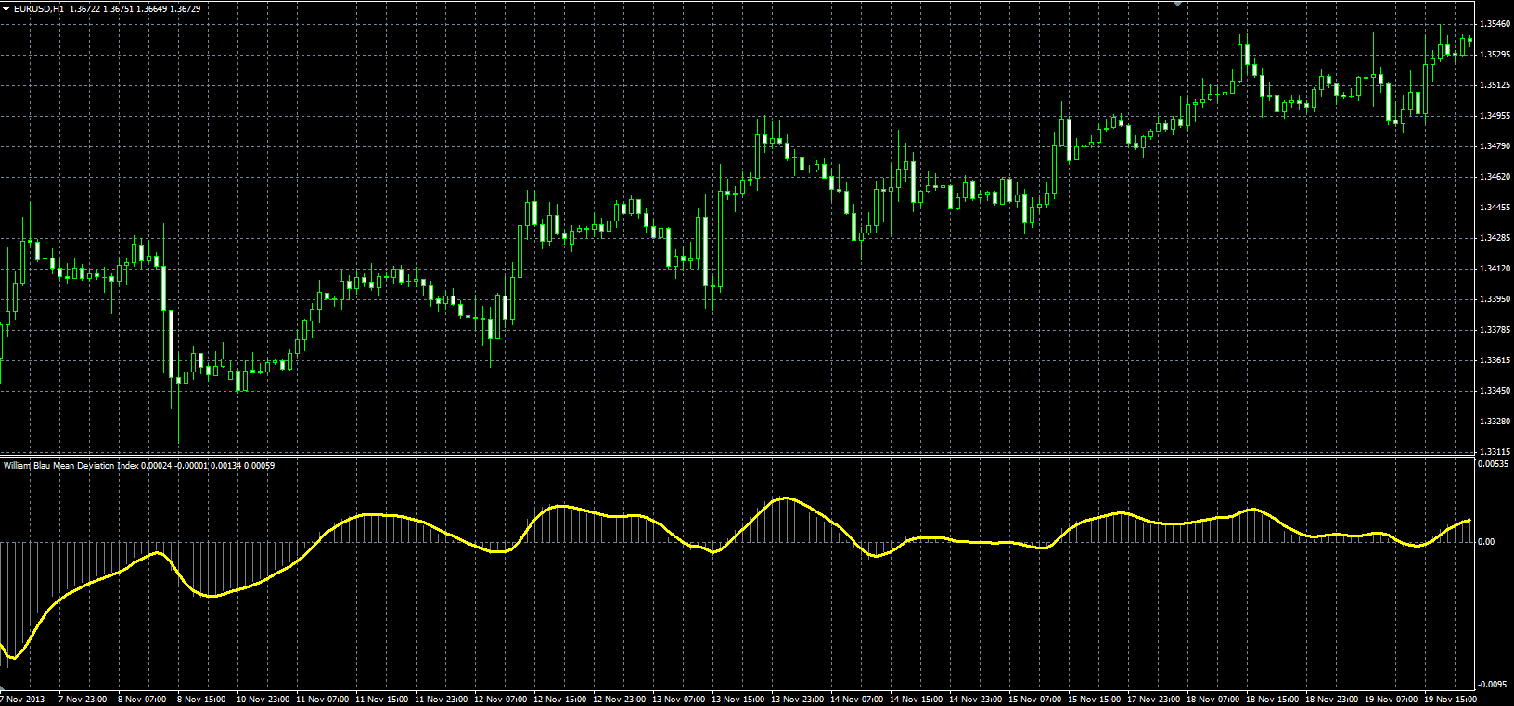
Task: Click the 12 Nov 07:00 time label
Action: (501, 700)
